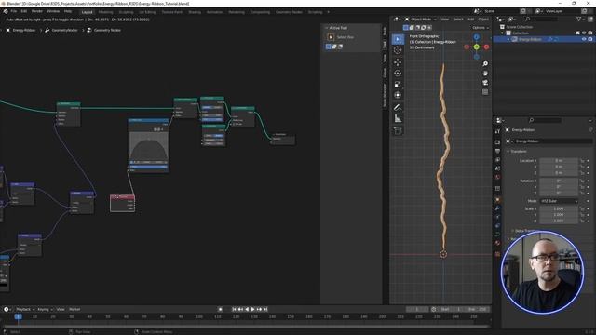The width and height of the screenshot is (596, 335).
Task: Open the Object Mode dropdown
Action: 420,19
